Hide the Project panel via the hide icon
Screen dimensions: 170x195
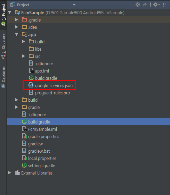(165, 5)
